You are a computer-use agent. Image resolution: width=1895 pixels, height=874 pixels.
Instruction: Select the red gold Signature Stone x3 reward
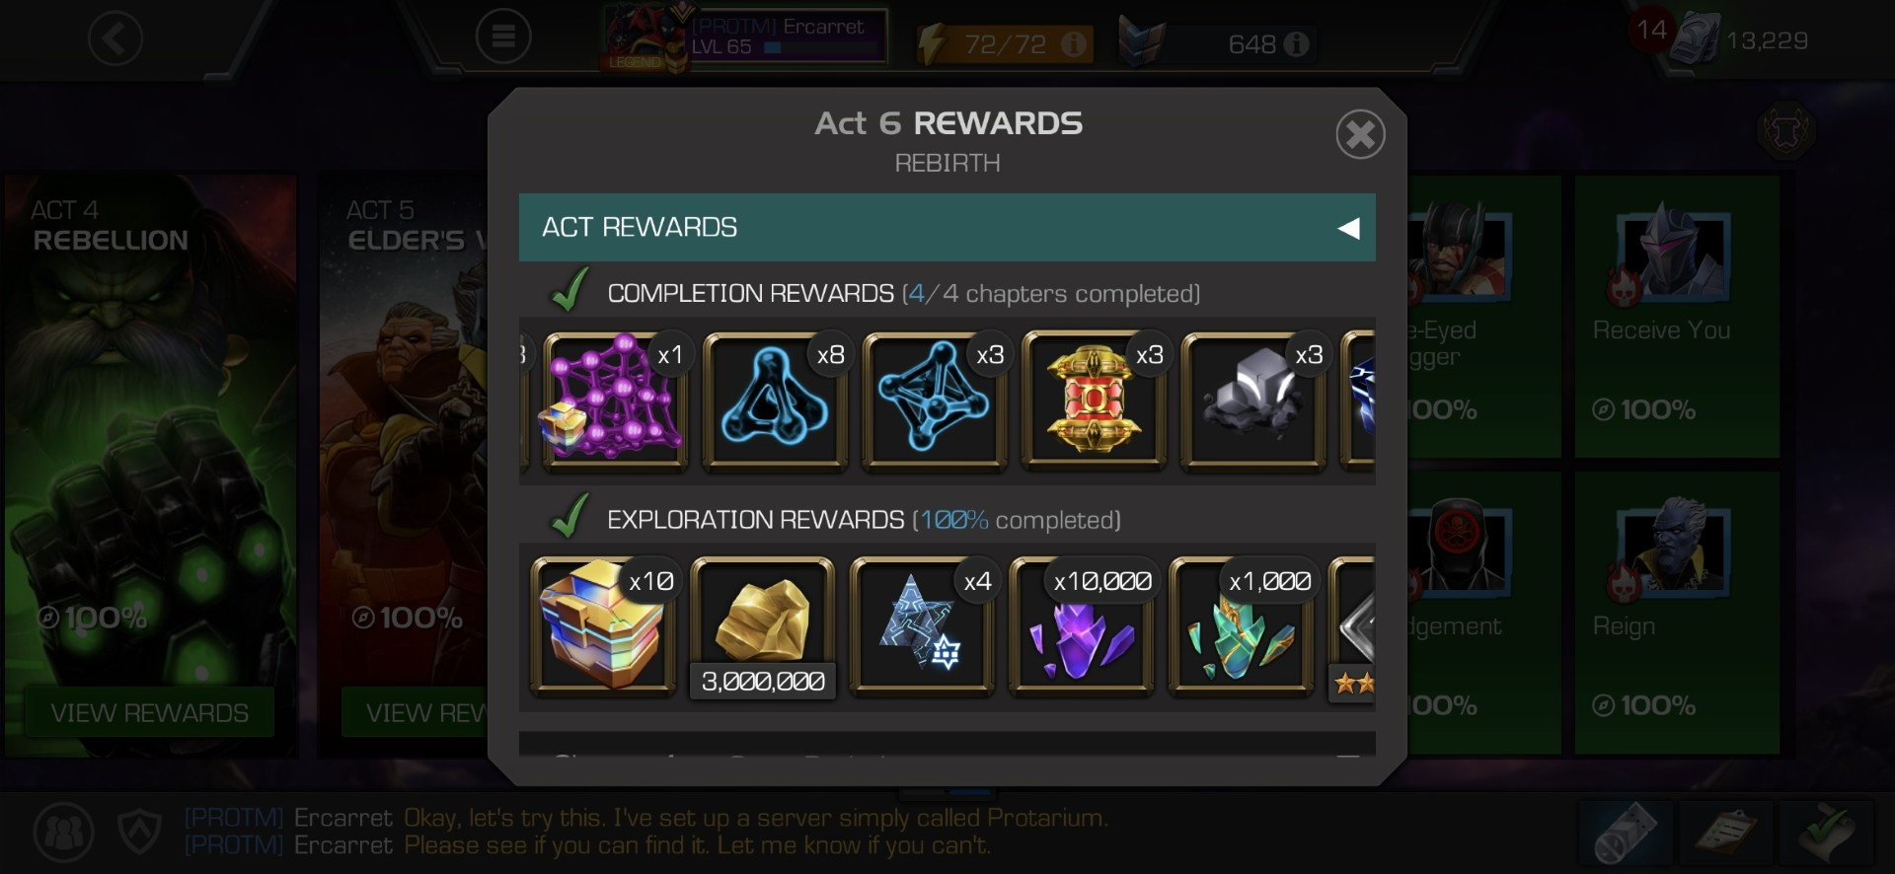pyautogui.click(x=1094, y=401)
